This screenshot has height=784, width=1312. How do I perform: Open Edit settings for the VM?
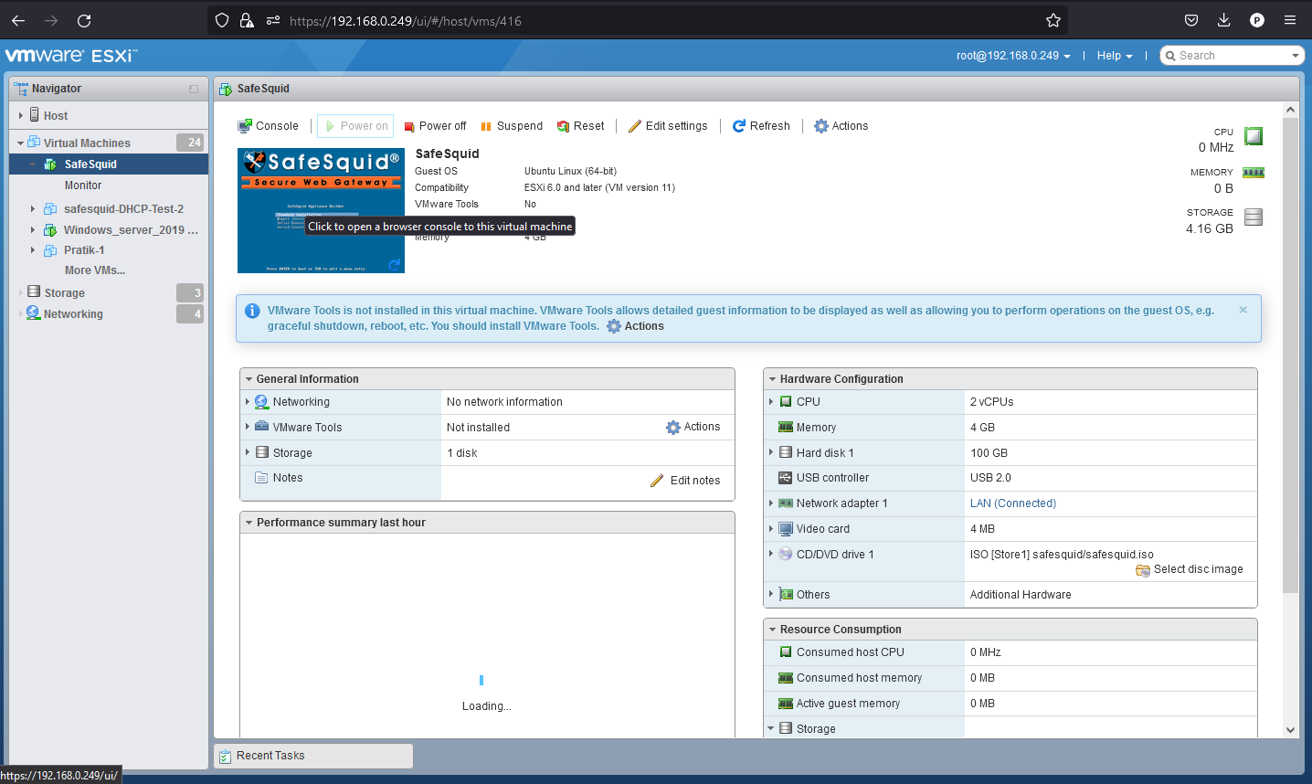668,126
